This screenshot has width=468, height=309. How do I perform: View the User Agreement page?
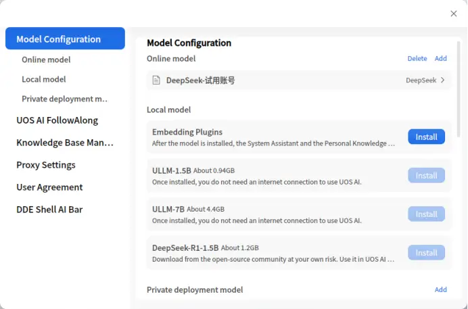click(49, 187)
